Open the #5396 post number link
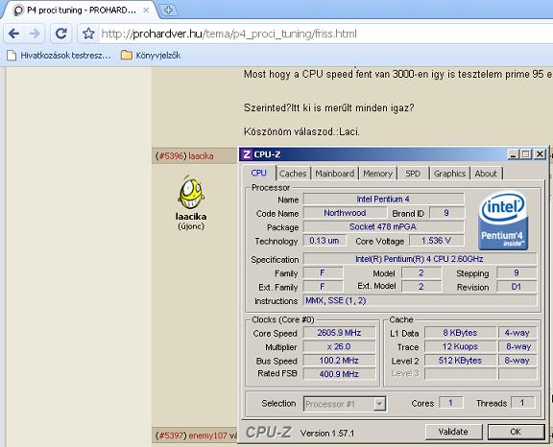 pyautogui.click(x=171, y=155)
